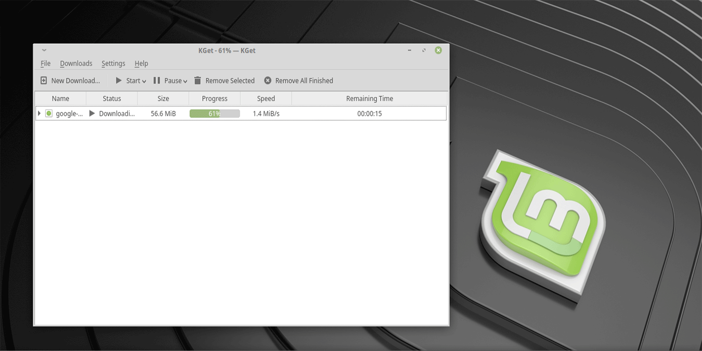Open the Pause button dropdown arrow
Viewport: 702px width, 351px height.
[x=185, y=81]
